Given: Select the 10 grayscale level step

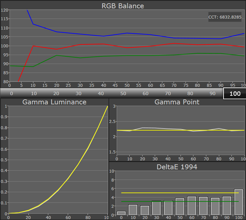Looking at the screenshot, I should click(34, 93).
